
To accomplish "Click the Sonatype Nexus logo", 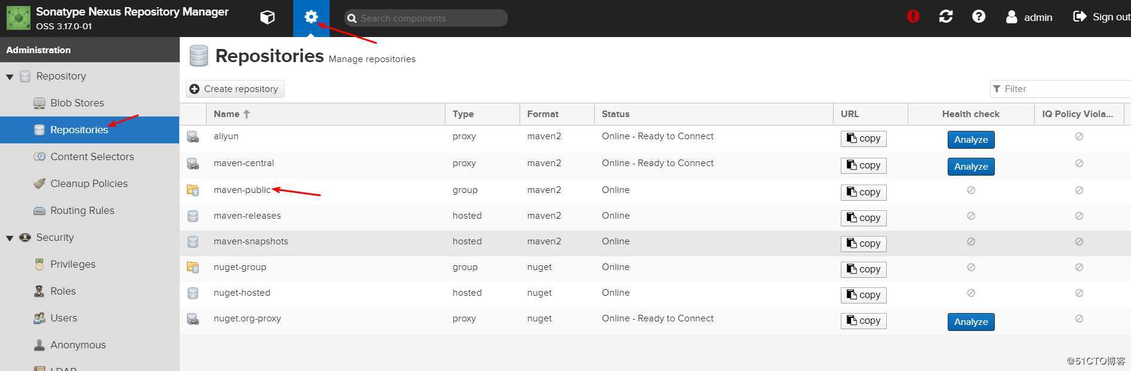I will [x=19, y=18].
